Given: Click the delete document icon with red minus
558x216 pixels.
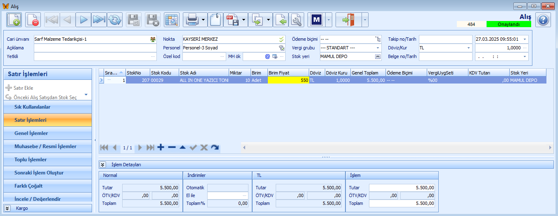Looking at the screenshot, I should (x=33, y=19).
